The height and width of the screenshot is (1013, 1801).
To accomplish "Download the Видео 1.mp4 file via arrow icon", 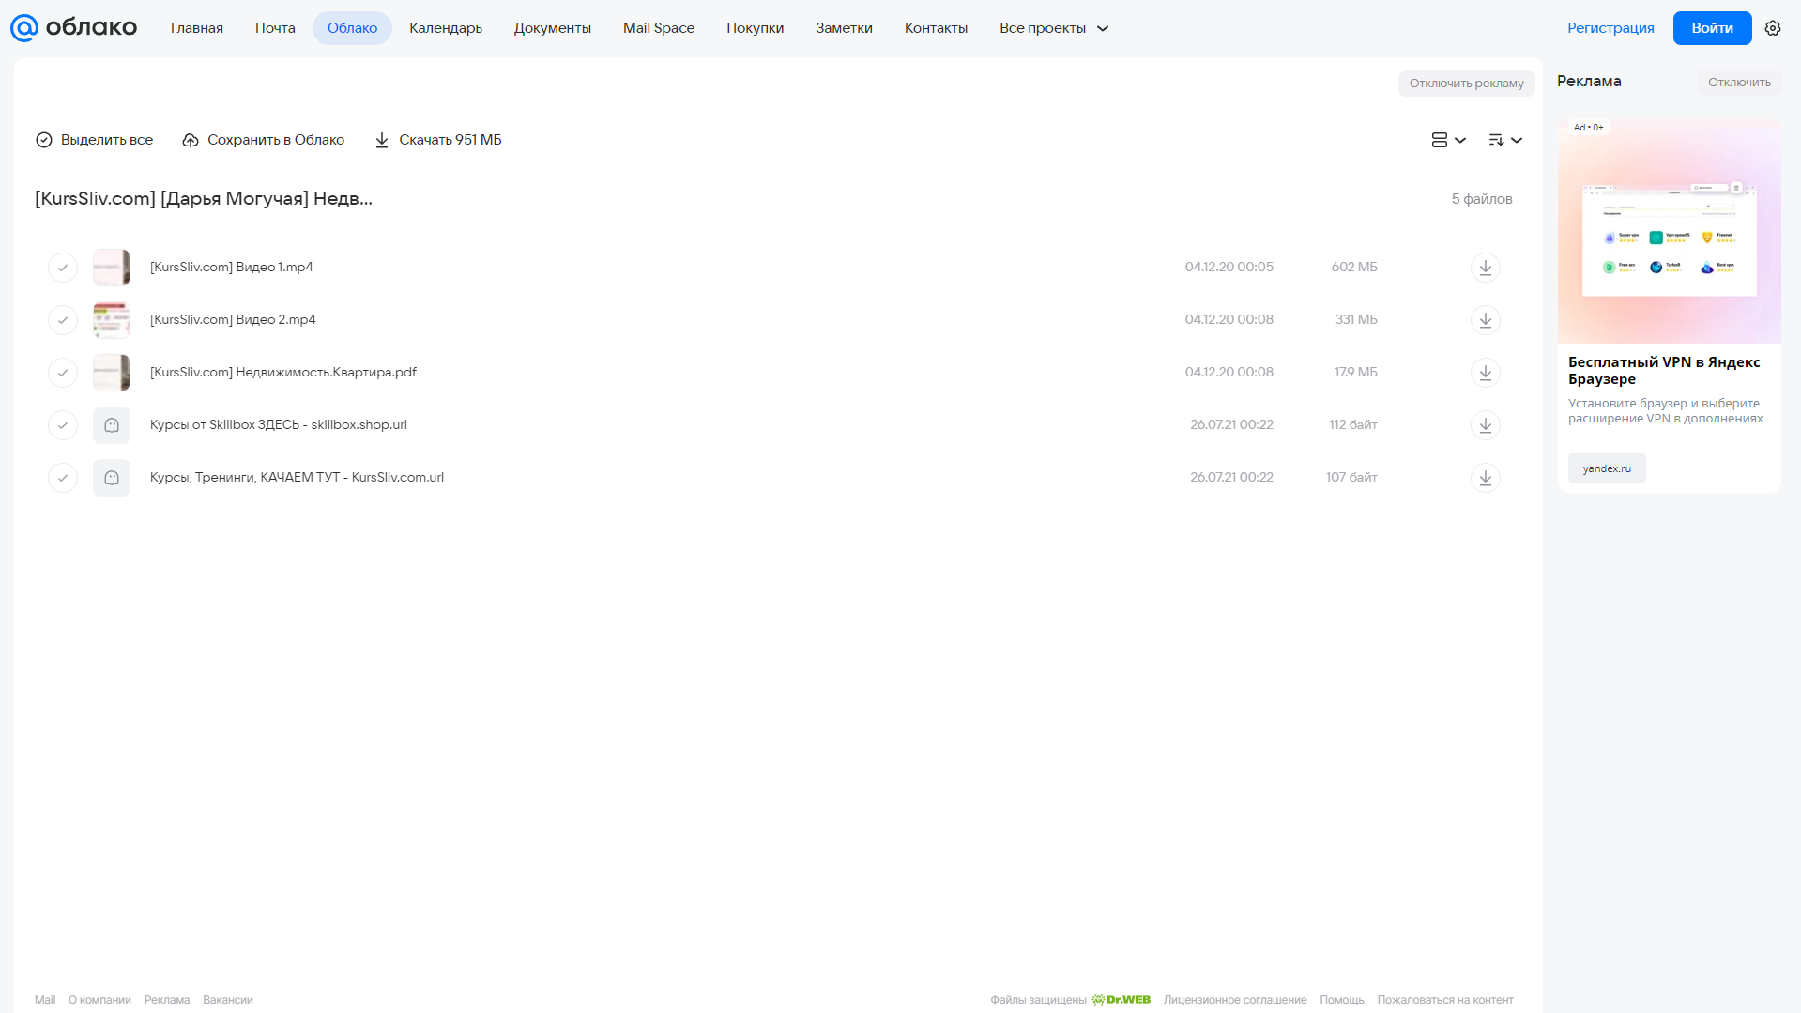I will pos(1485,268).
